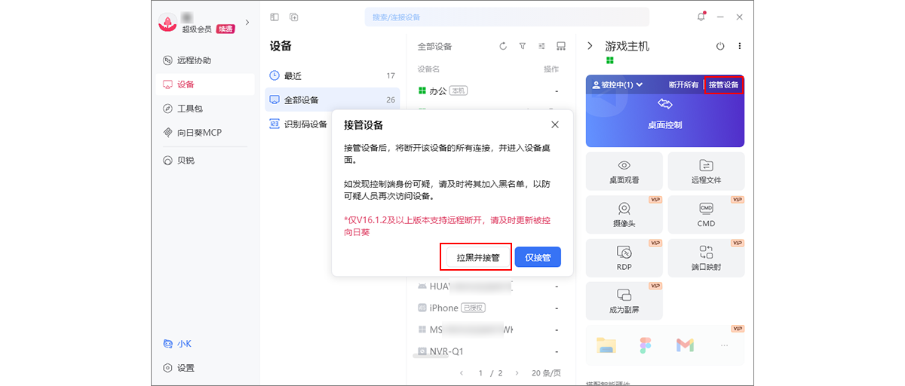Select the 办公 device row

[491, 90]
